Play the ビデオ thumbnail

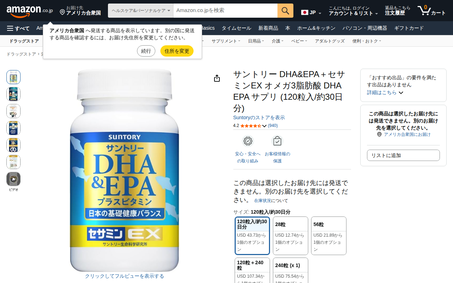pyautogui.click(x=13, y=179)
